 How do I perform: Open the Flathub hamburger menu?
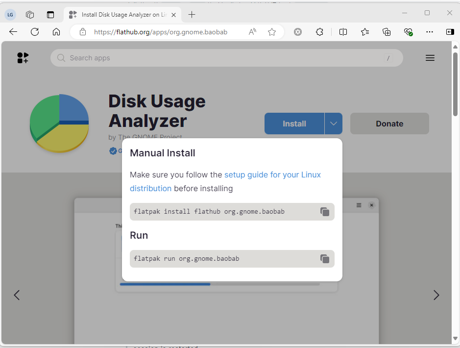430,58
